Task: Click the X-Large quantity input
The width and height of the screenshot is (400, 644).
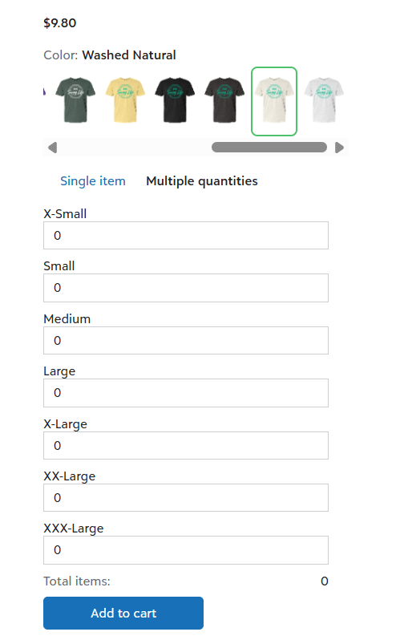Action: click(186, 446)
